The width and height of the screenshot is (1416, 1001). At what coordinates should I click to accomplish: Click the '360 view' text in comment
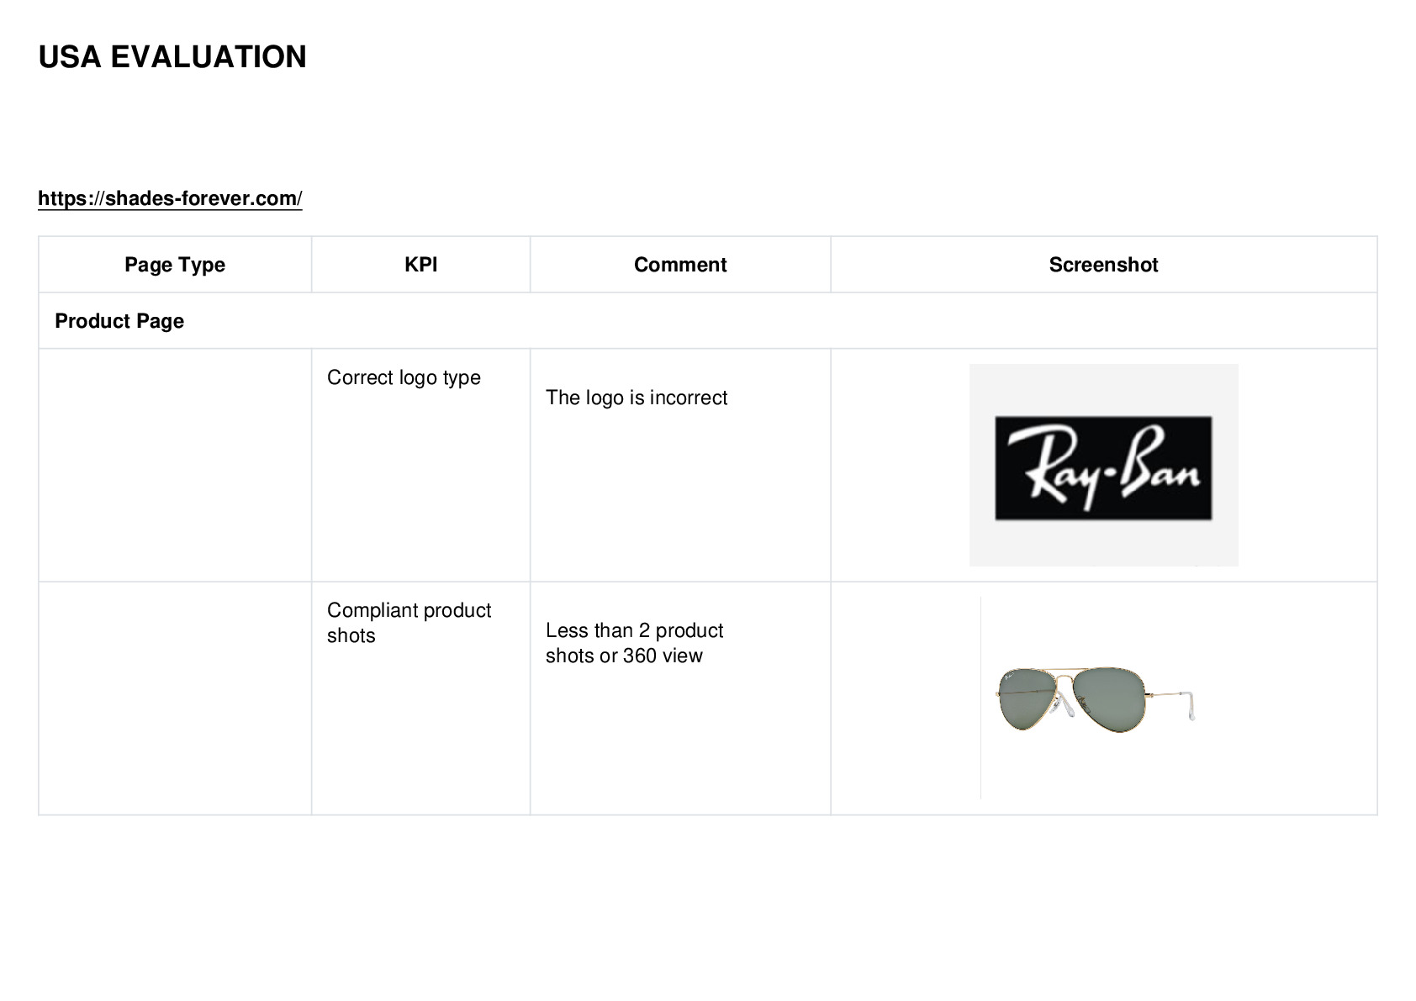[x=663, y=656]
